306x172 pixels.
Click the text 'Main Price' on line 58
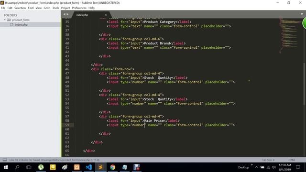(x=154, y=121)
